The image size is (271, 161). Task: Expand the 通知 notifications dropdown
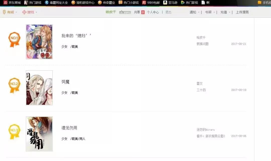pos(194,12)
